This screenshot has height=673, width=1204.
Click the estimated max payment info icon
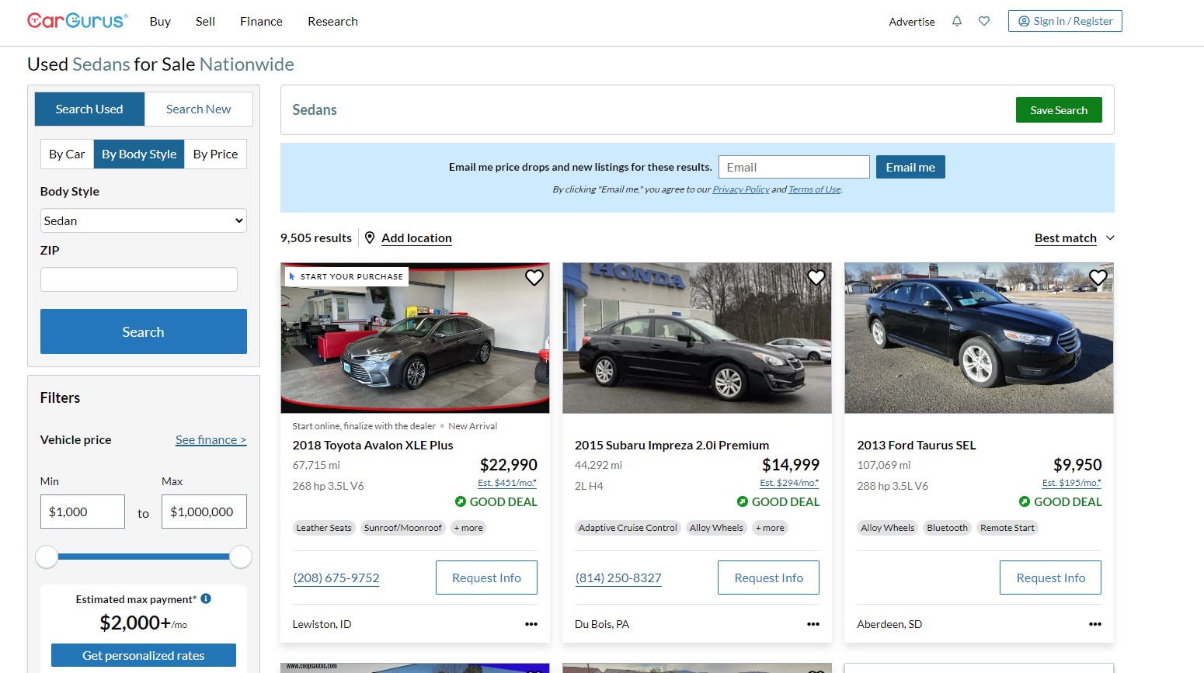point(206,598)
